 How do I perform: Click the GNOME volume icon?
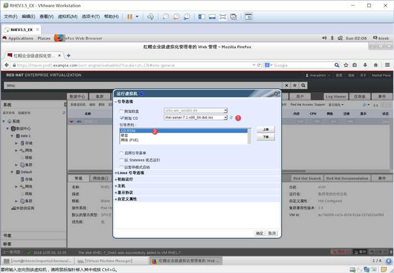pyautogui.click(x=324, y=38)
